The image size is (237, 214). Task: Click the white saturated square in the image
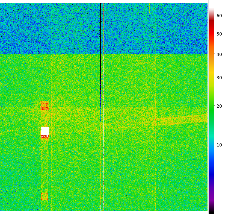coord(45,131)
